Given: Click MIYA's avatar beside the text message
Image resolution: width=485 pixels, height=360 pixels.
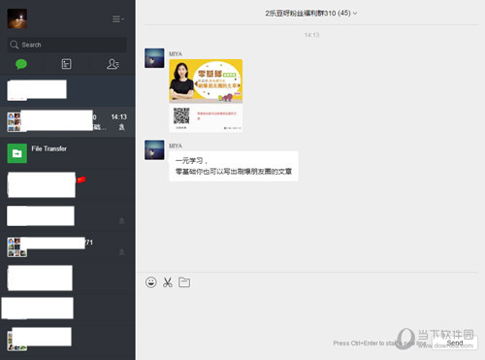Looking at the screenshot, I should click(x=154, y=149).
